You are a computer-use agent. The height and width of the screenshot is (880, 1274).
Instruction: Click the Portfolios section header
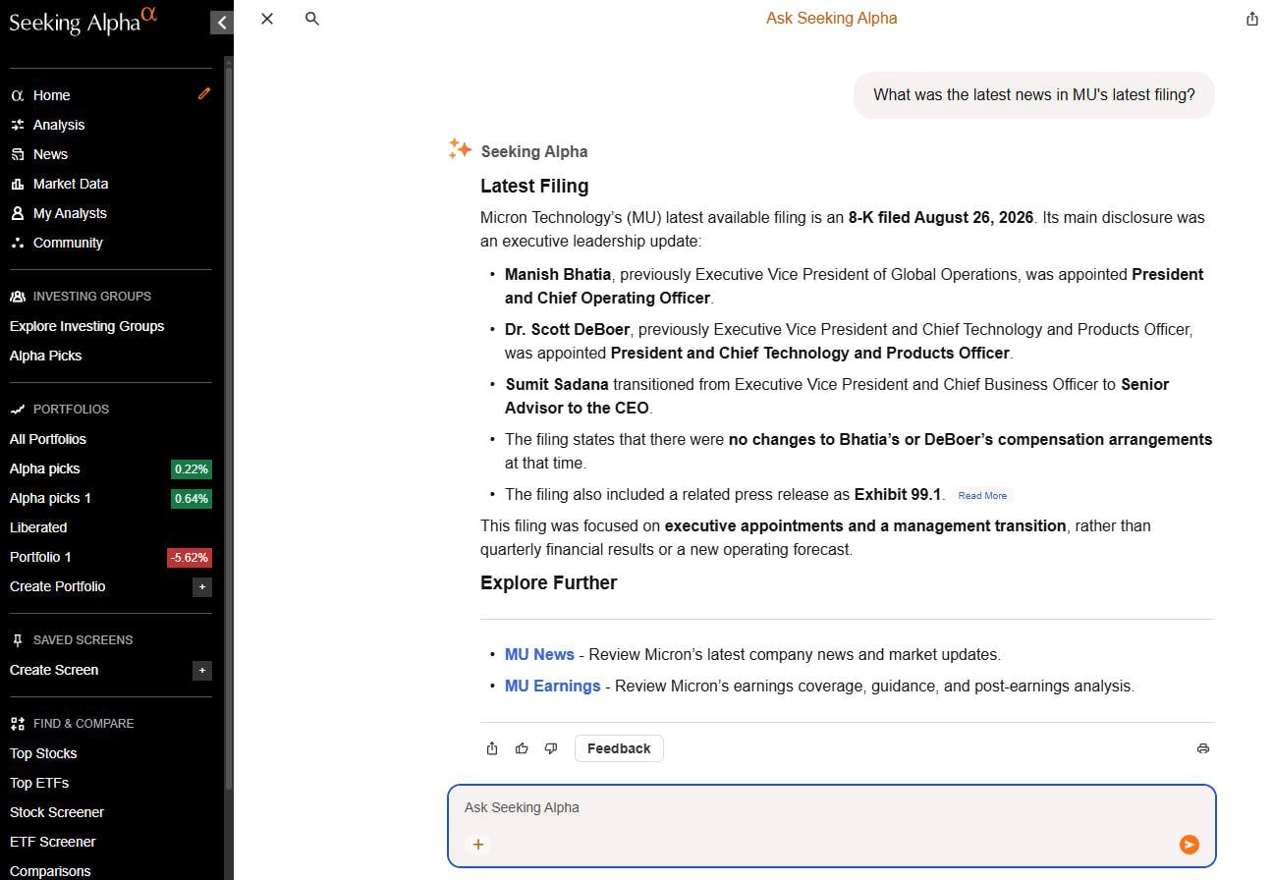pos(60,409)
